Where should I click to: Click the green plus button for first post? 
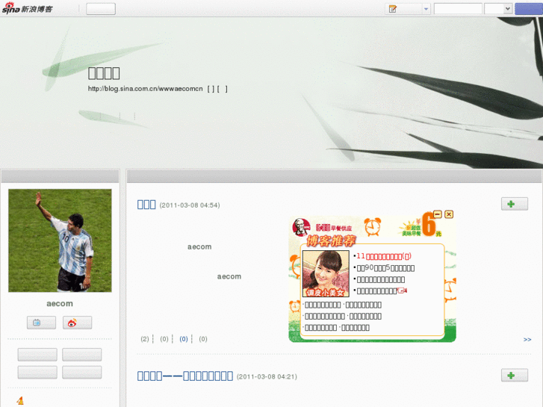(515, 204)
